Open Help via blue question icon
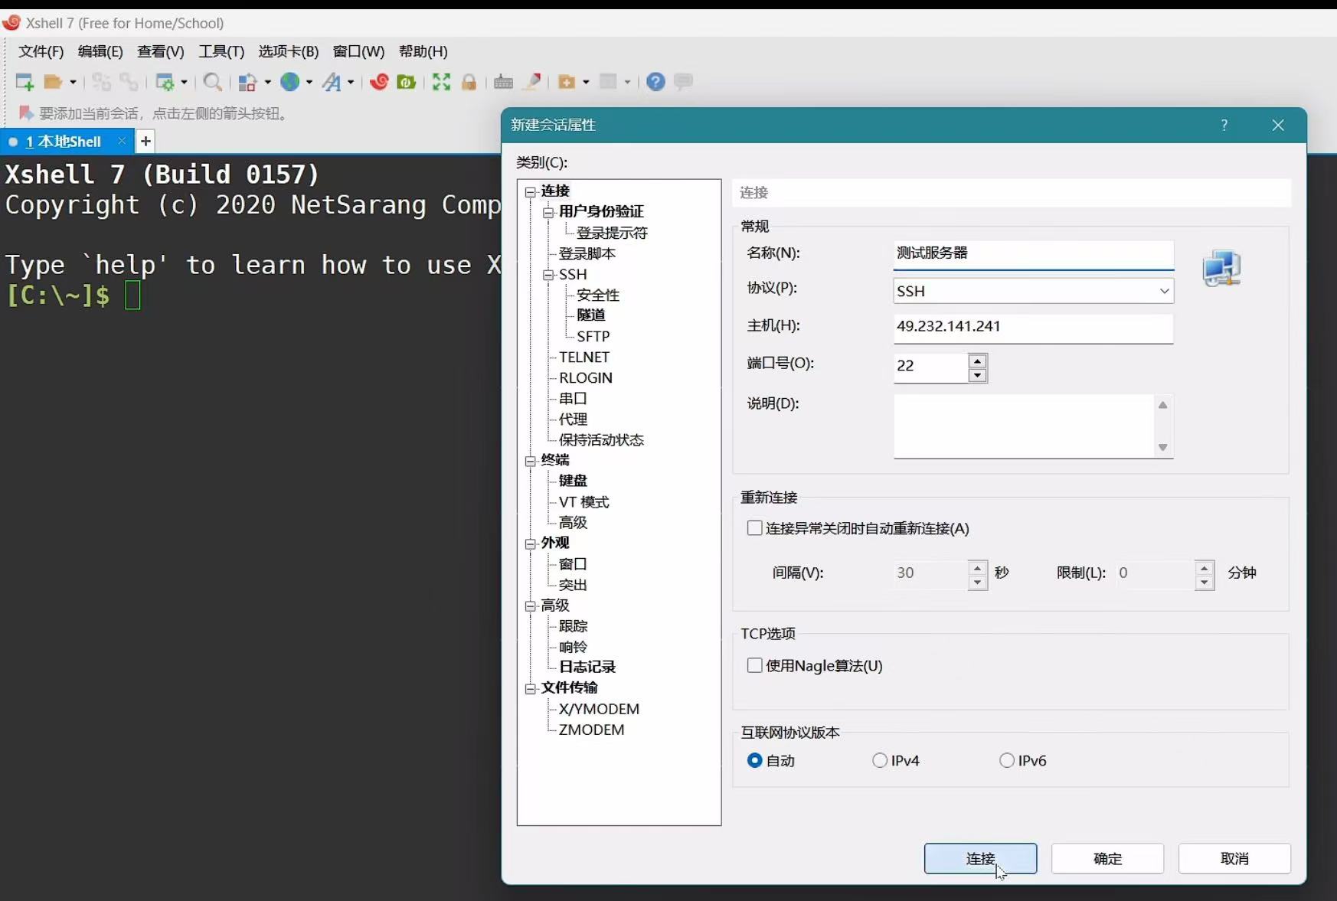The width and height of the screenshot is (1337, 901). tap(655, 82)
